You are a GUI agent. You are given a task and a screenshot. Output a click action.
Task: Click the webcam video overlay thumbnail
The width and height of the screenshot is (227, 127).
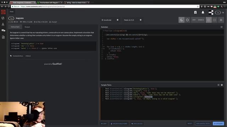[x=22, y=114]
